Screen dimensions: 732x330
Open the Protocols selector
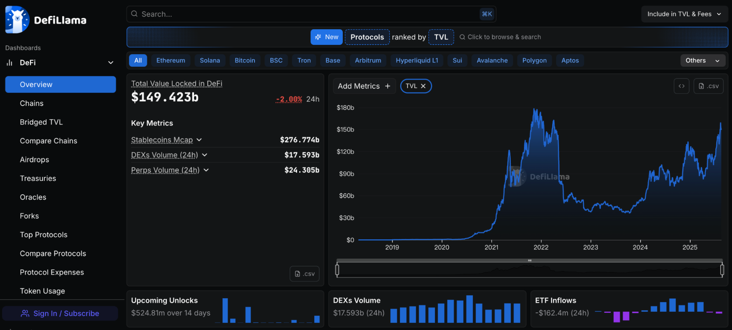coord(367,37)
